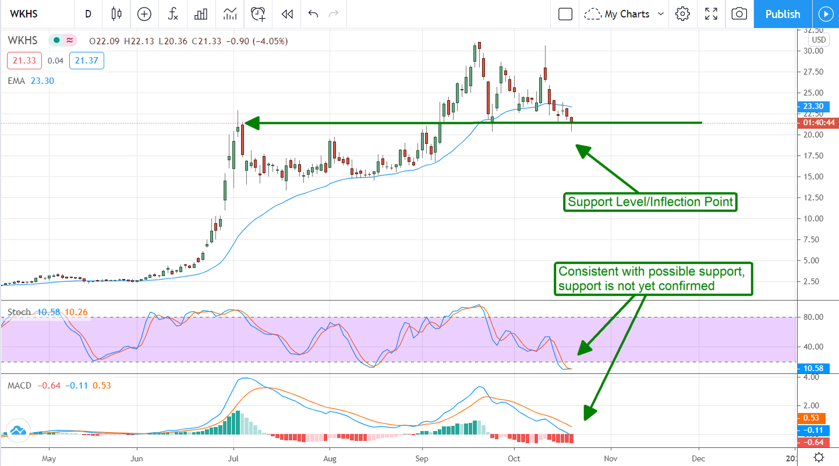This screenshot has height=466, width=839.
Task: Click the compare or add symbol icon
Action: pyautogui.click(x=144, y=14)
